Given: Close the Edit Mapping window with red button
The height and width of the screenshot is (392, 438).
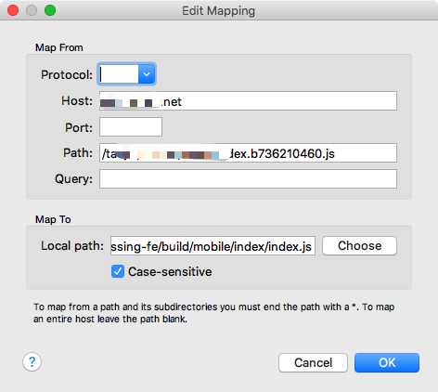Looking at the screenshot, I should pos(13,10).
